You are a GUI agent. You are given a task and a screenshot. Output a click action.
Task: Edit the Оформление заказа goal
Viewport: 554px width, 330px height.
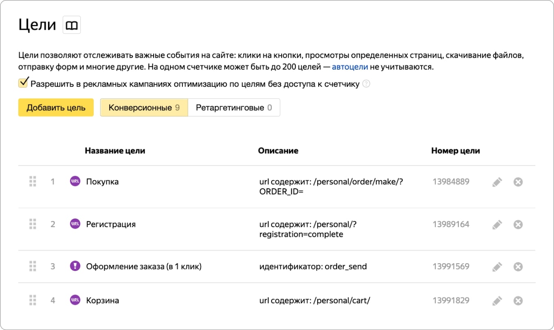point(497,267)
